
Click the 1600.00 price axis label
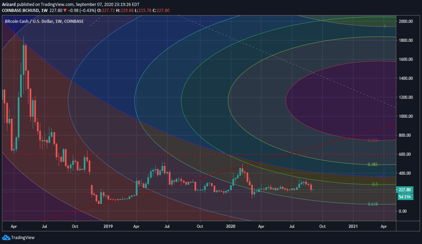click(x=405, y=59)
